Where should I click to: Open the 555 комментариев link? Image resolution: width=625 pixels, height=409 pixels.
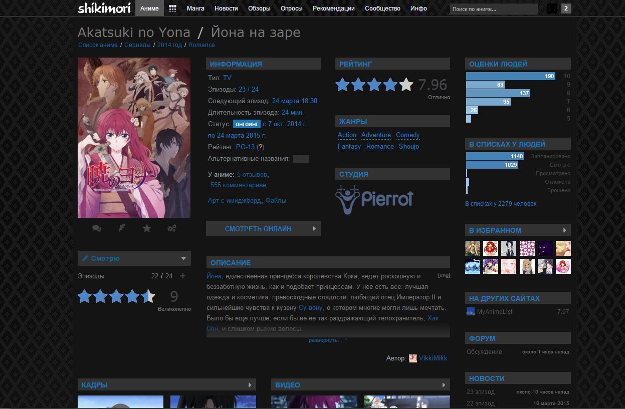pos(238,185)
